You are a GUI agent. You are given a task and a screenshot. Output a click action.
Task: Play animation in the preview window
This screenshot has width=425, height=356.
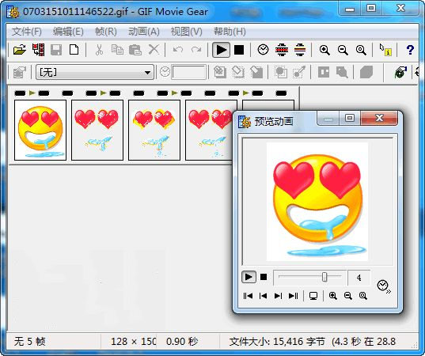pyautogui.click(x=249, y=277)
